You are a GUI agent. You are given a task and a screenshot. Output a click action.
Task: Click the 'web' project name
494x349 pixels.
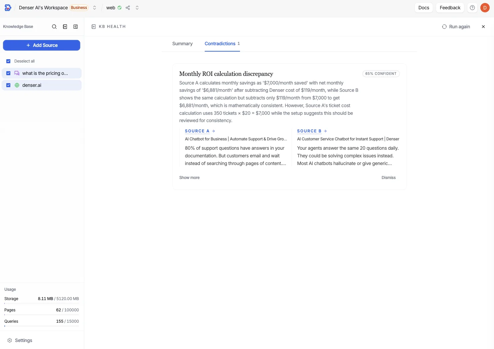111,8
